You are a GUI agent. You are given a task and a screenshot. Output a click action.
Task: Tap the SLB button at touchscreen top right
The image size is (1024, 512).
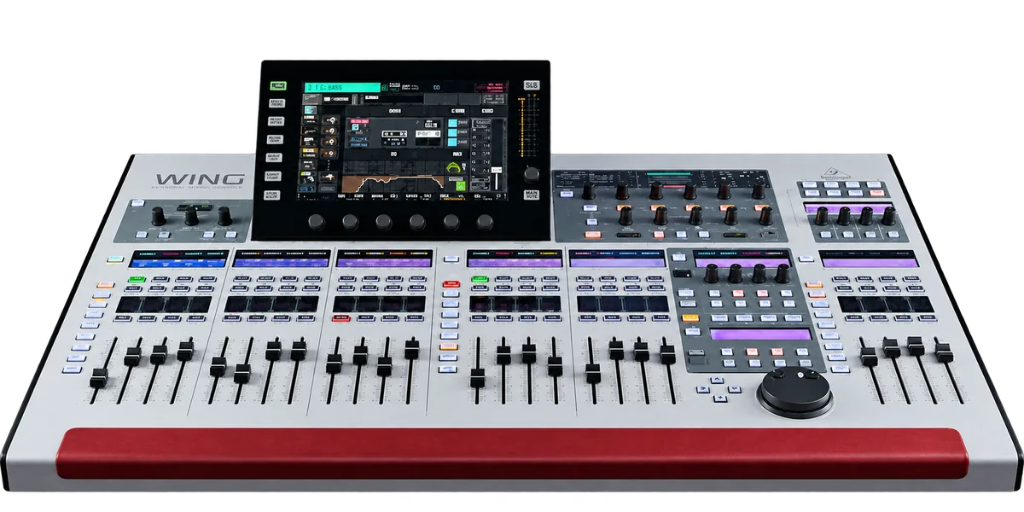point(532,84)
